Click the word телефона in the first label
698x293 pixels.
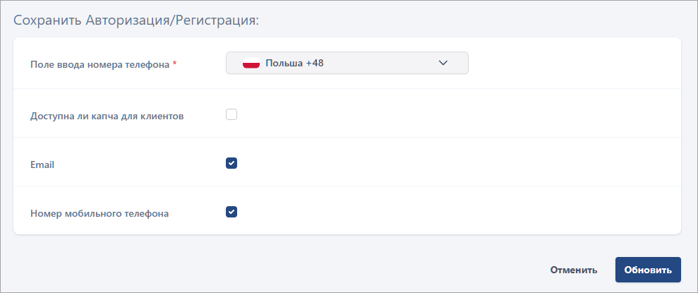pyautogui.click(x=148, y=64)
